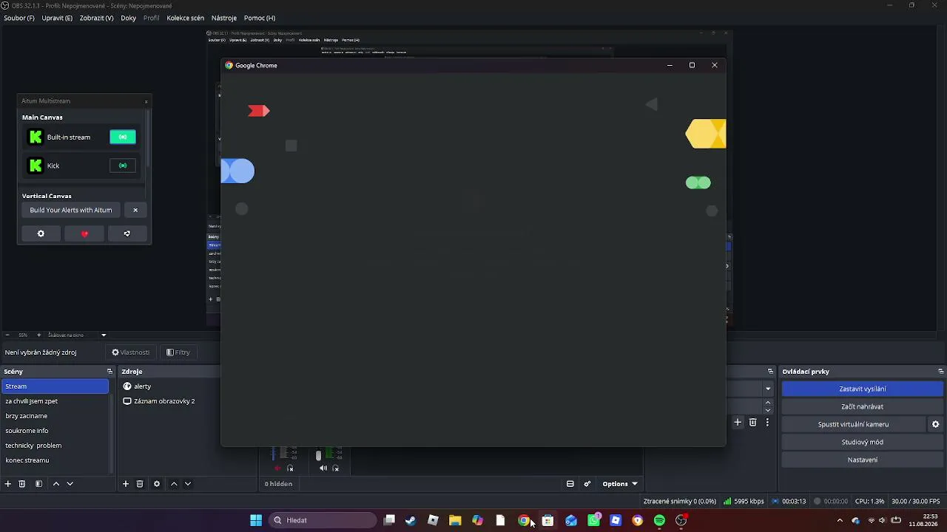Open virtual camera settings gear
Screen dimensions: 947x532
935,424
